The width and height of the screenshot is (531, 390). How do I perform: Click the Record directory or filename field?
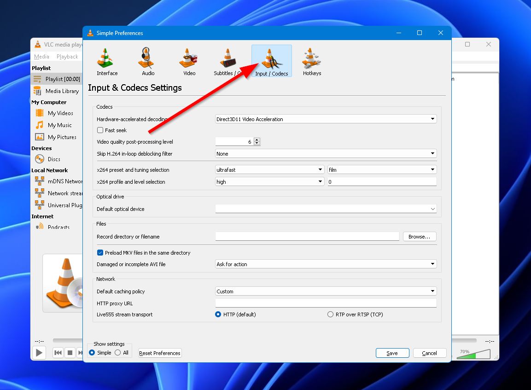307,236
